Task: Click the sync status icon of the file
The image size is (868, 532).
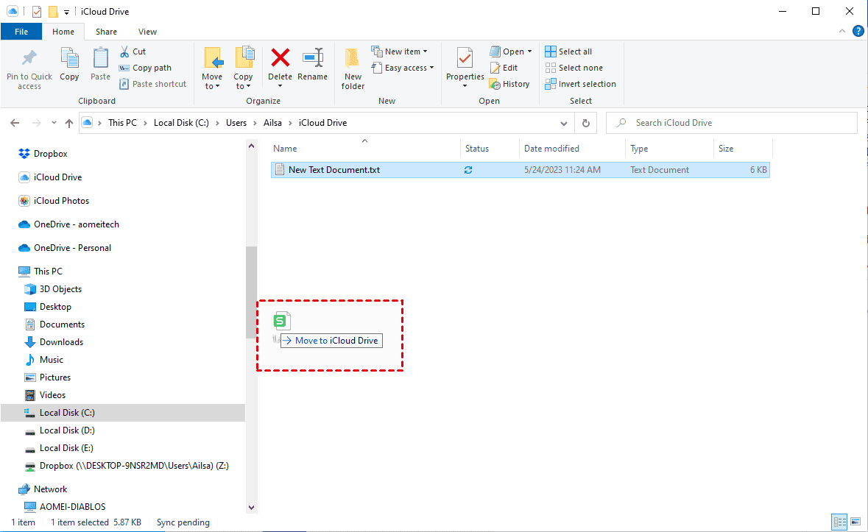Action: [x=468, y=170]
